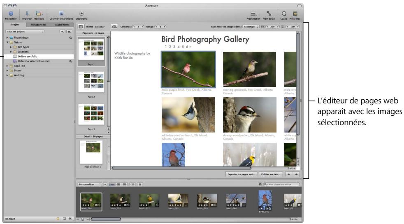Click the image width icon beside 250
This screenshot has width=404, height=224.
point(263,26)
